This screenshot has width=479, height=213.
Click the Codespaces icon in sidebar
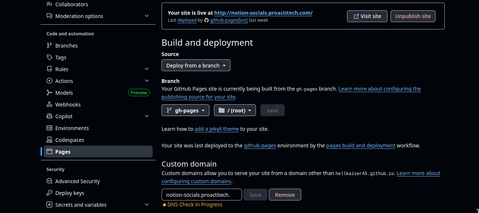tap(49, 140)
